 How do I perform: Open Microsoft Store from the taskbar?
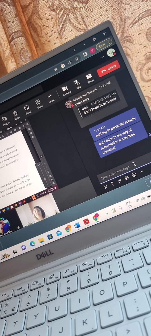coord(50,237)
